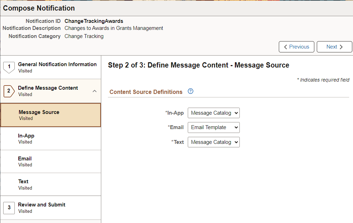Go to the Next step
The height and width of the screenshot is (223, 353).
tap(334, 46)
